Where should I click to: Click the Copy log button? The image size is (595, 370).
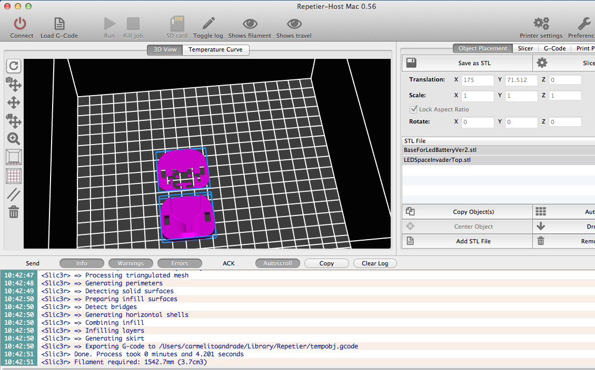[326, 263]
